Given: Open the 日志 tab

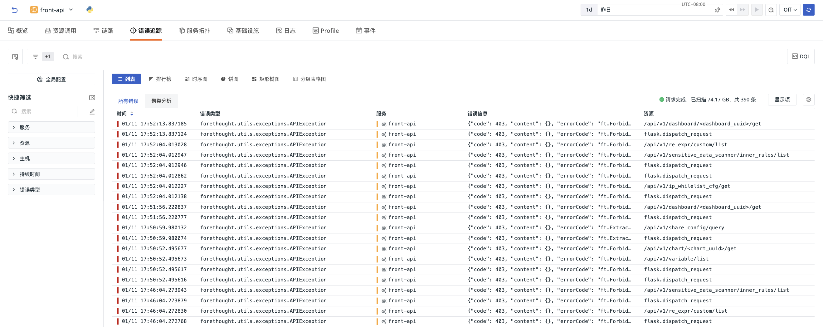Looking at the screenshot, I should (x=286, y=31).
